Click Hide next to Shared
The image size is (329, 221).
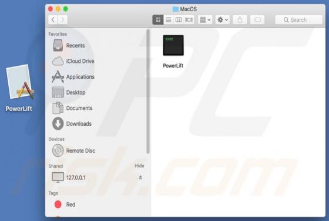pyautogui.click(x=139, y=166)
